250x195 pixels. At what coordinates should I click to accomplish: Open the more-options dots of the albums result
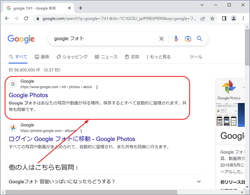(81, 131)
